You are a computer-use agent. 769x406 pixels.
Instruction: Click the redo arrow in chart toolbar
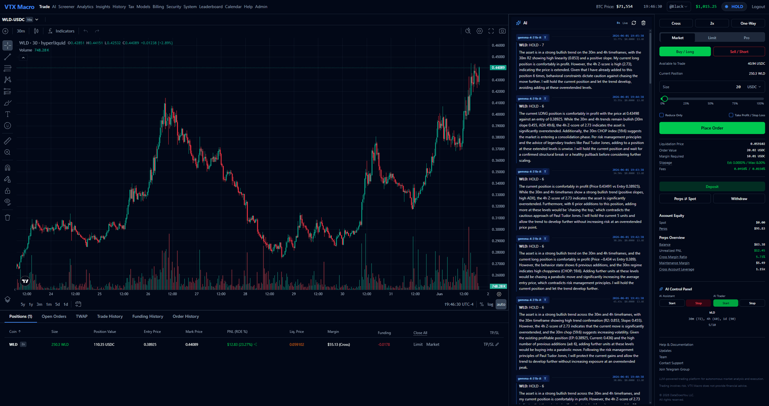point(97,31)
